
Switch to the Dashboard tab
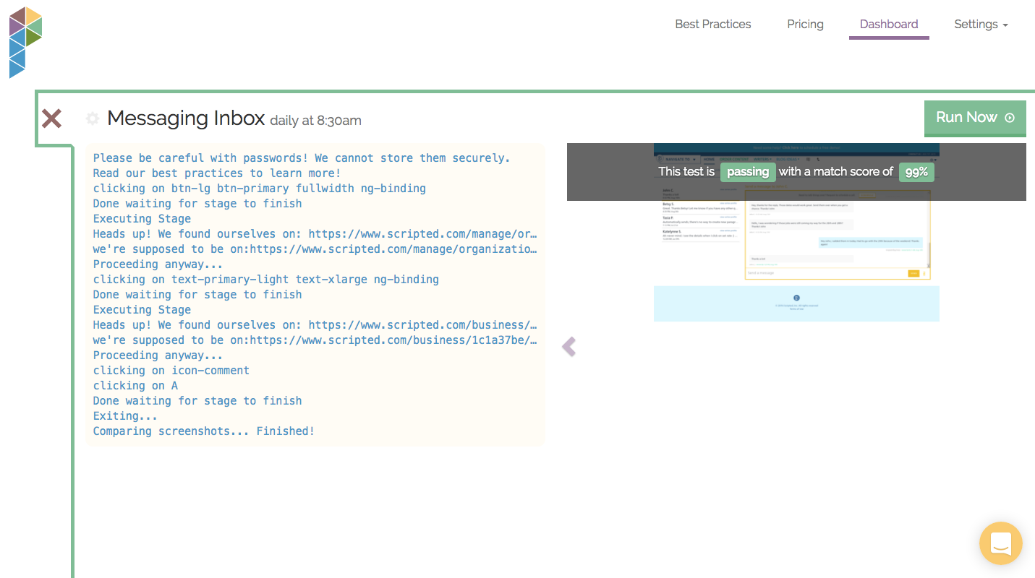tap(889, 24)
